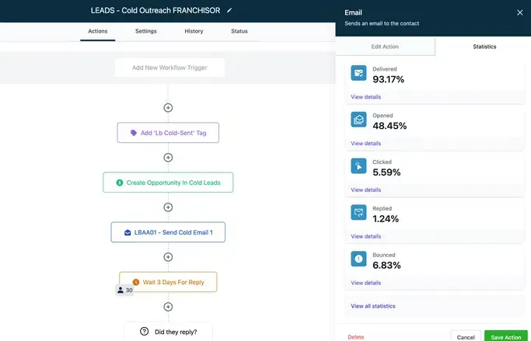Viewport: 531px width, 341px height.
Task: Click the Save Action button
Action: click(507, 337)
